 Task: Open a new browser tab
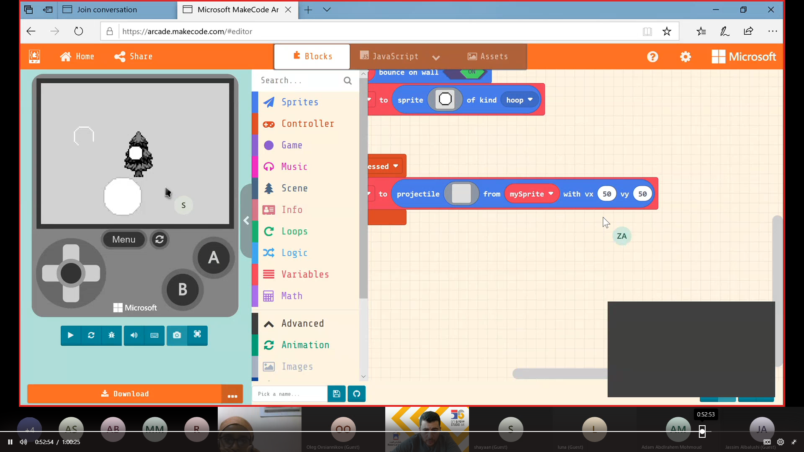[308, 10]
